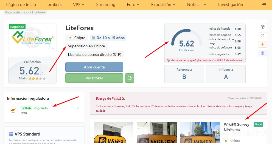Image resolution: width=272 pixels, height=144 pixels.
Task: Click the LiteForex broker name heading
Action: click(80, 28)
